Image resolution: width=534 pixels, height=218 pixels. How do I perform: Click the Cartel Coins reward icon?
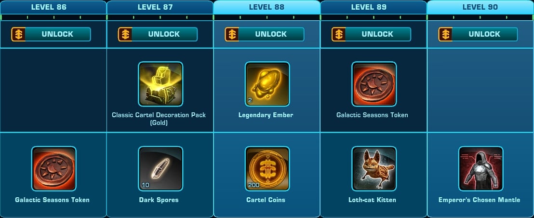(x=267, y=169)
